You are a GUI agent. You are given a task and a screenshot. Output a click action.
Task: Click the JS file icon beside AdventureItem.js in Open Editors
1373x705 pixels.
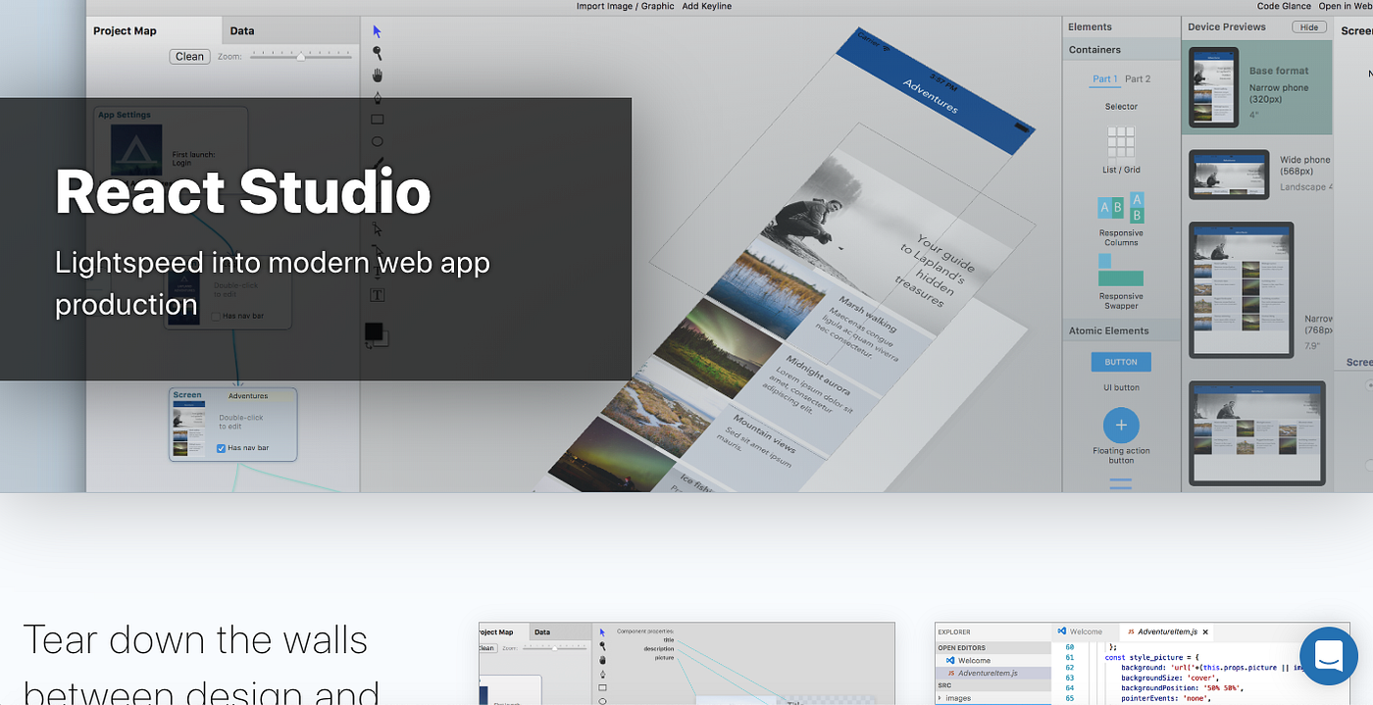950,673
